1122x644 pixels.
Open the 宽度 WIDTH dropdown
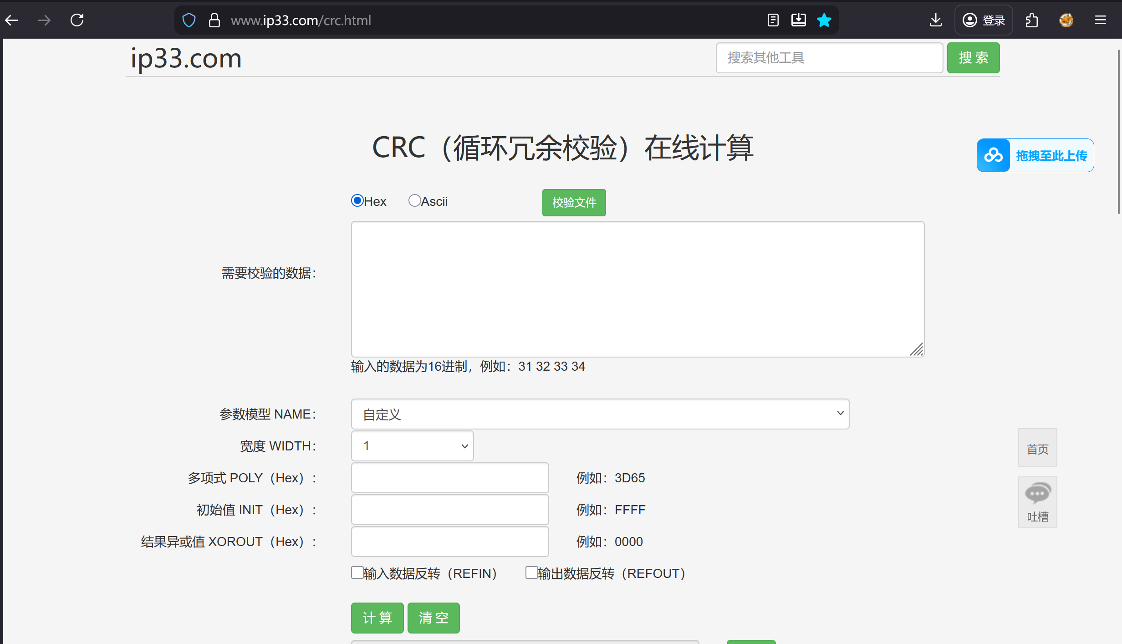point(413,446)
